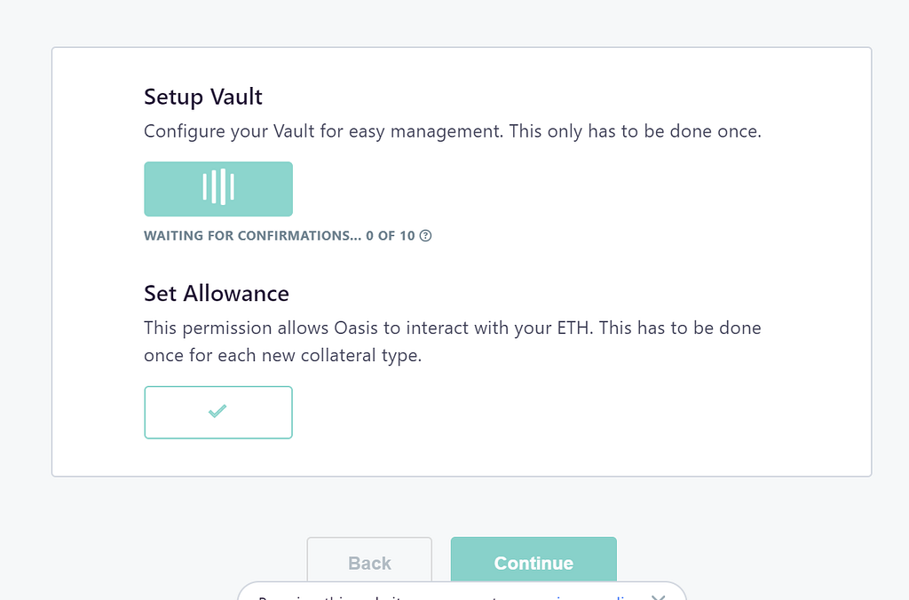Open the blue link in the bottom notice
The width and height of the screenshot is (909, 600).
coord(621,597)
